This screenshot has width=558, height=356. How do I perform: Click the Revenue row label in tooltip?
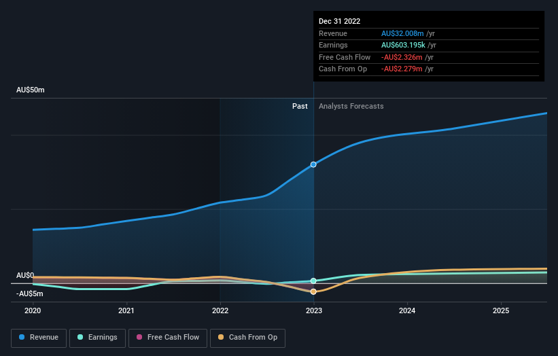click(333, 33)
